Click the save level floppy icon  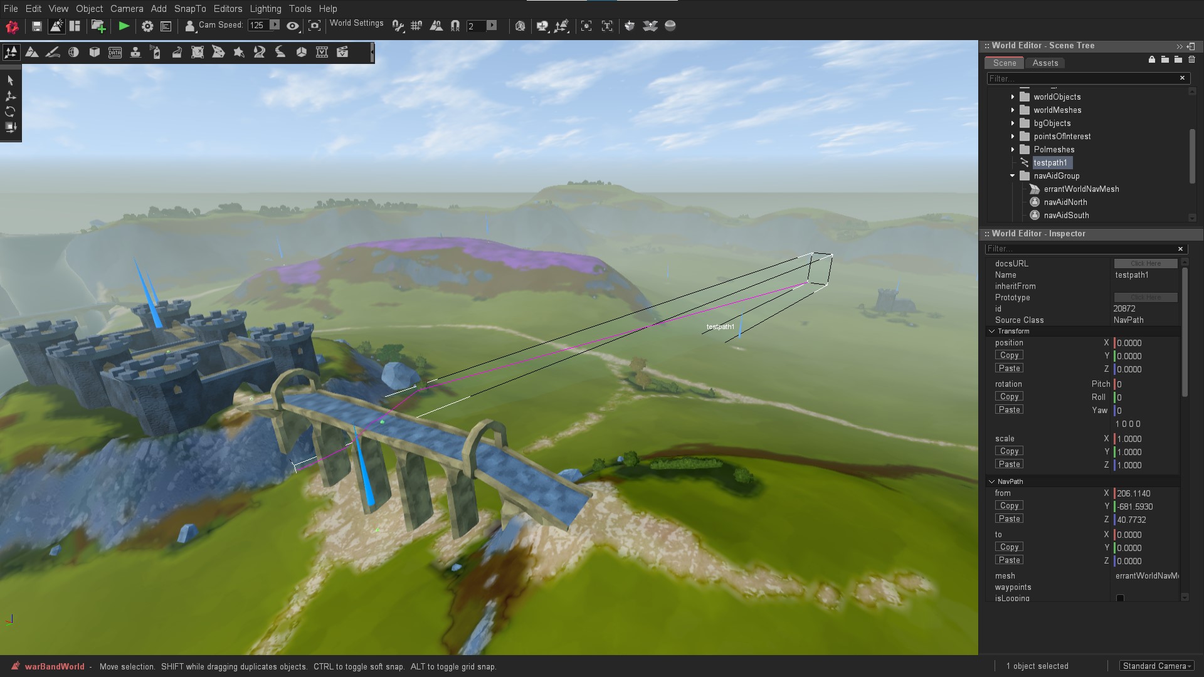[x=37, y=26]
